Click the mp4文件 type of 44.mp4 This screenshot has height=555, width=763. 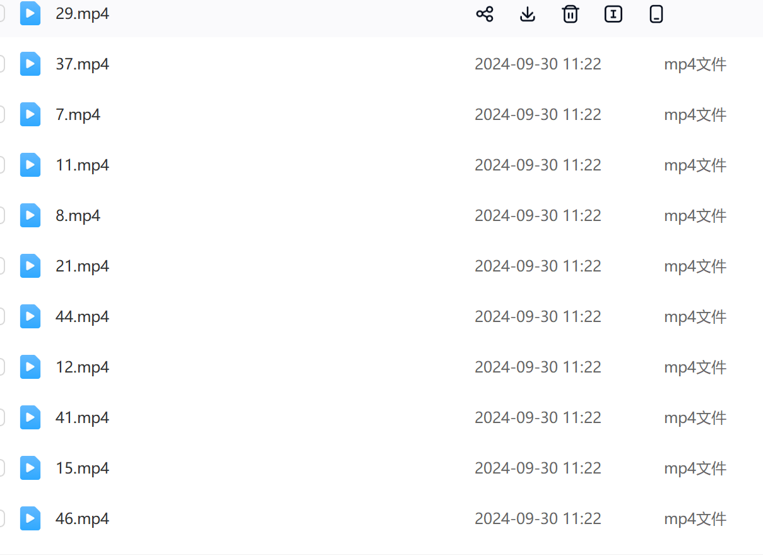click(x=695, y=316)
